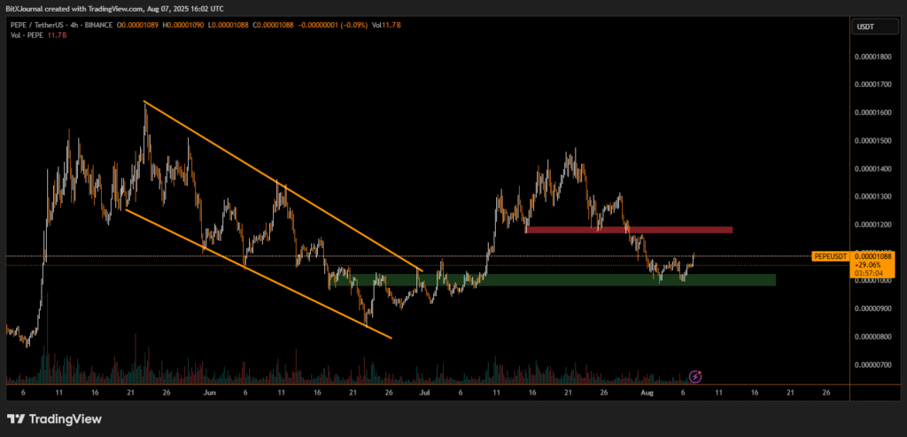The height and width of the screenshot is (437, 907).
Task: Click the Jul label on time axis
Action: 424,391
